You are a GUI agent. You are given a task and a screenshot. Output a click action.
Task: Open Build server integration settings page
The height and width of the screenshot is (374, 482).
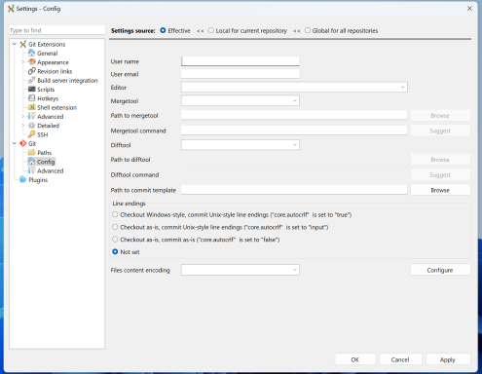[x=67, y=80]
